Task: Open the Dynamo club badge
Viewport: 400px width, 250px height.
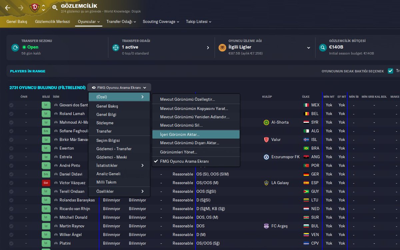Action: (x=34, y=8)
